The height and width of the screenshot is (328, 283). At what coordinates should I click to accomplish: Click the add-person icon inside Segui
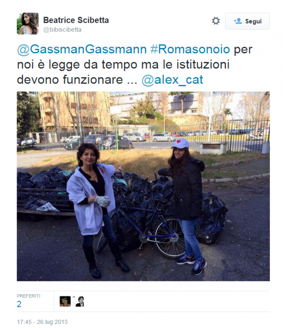[238, 21]
